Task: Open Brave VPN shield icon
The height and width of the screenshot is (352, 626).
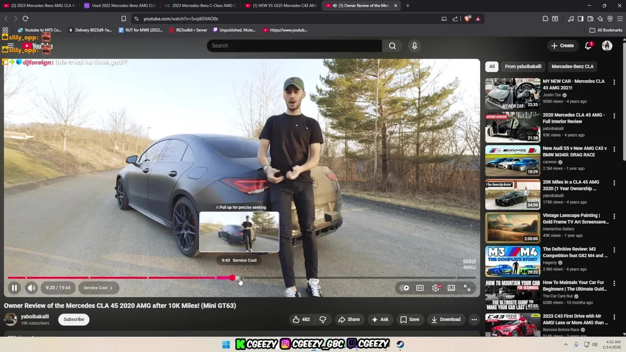Action: [610, 19]
